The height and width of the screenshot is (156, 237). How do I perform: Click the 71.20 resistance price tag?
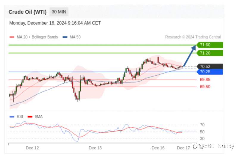point(210,53)
